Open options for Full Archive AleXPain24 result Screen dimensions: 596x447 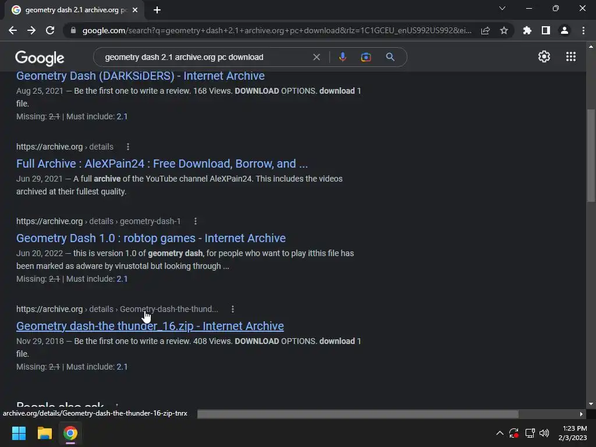coord(127,147)
